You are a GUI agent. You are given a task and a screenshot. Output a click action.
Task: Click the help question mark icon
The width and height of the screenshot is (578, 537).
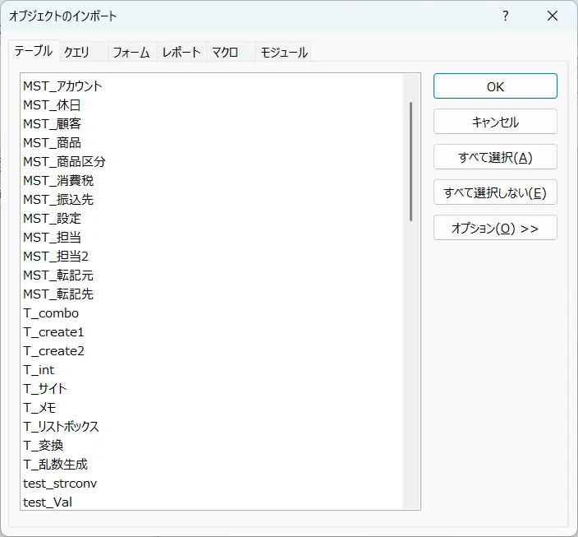(x=506, y=16)
